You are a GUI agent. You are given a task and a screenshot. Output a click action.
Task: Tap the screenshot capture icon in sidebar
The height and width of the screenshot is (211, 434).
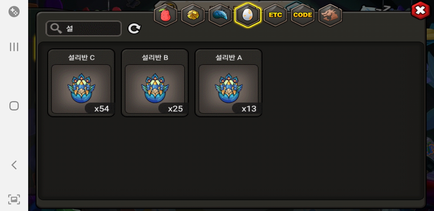coord(14,199)
